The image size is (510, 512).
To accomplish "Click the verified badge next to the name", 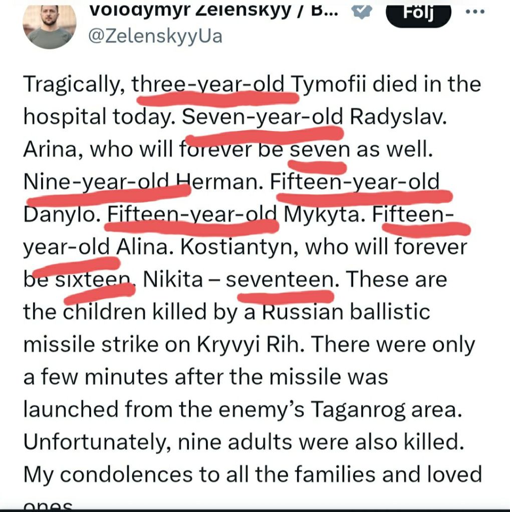I will click(362, 12).
